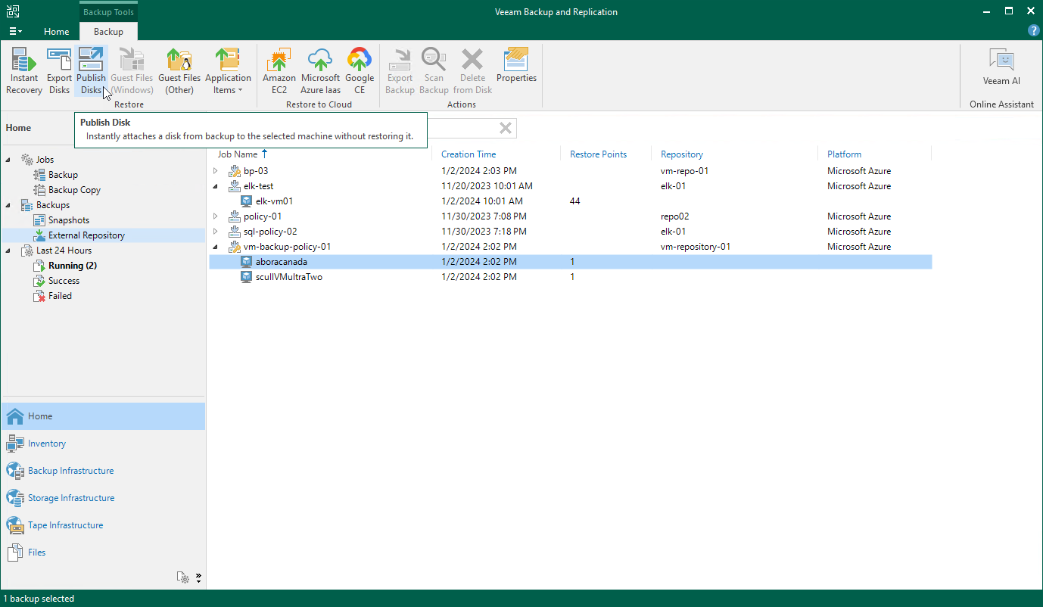
Task: Open the Files navigation view
Action: [103, 553]
